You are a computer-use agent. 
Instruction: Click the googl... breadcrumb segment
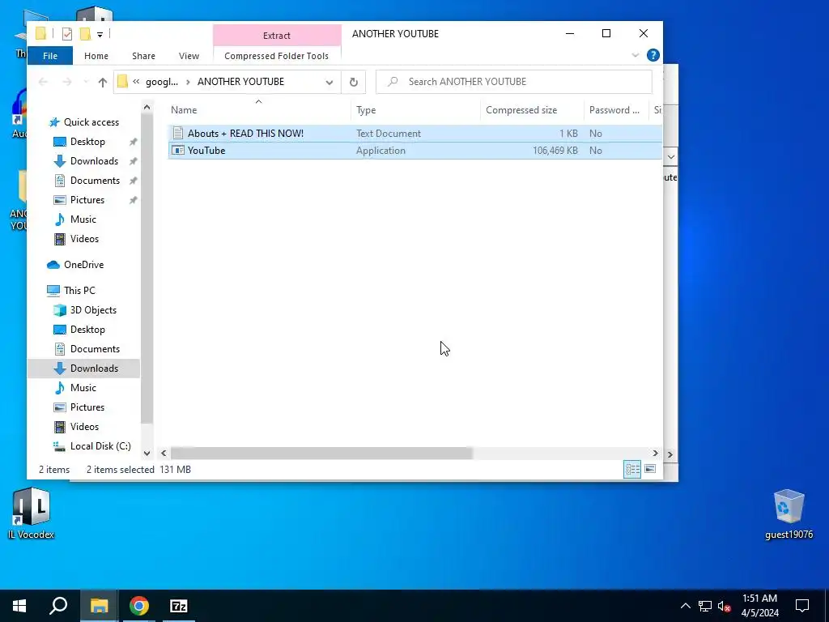(162, 82)
